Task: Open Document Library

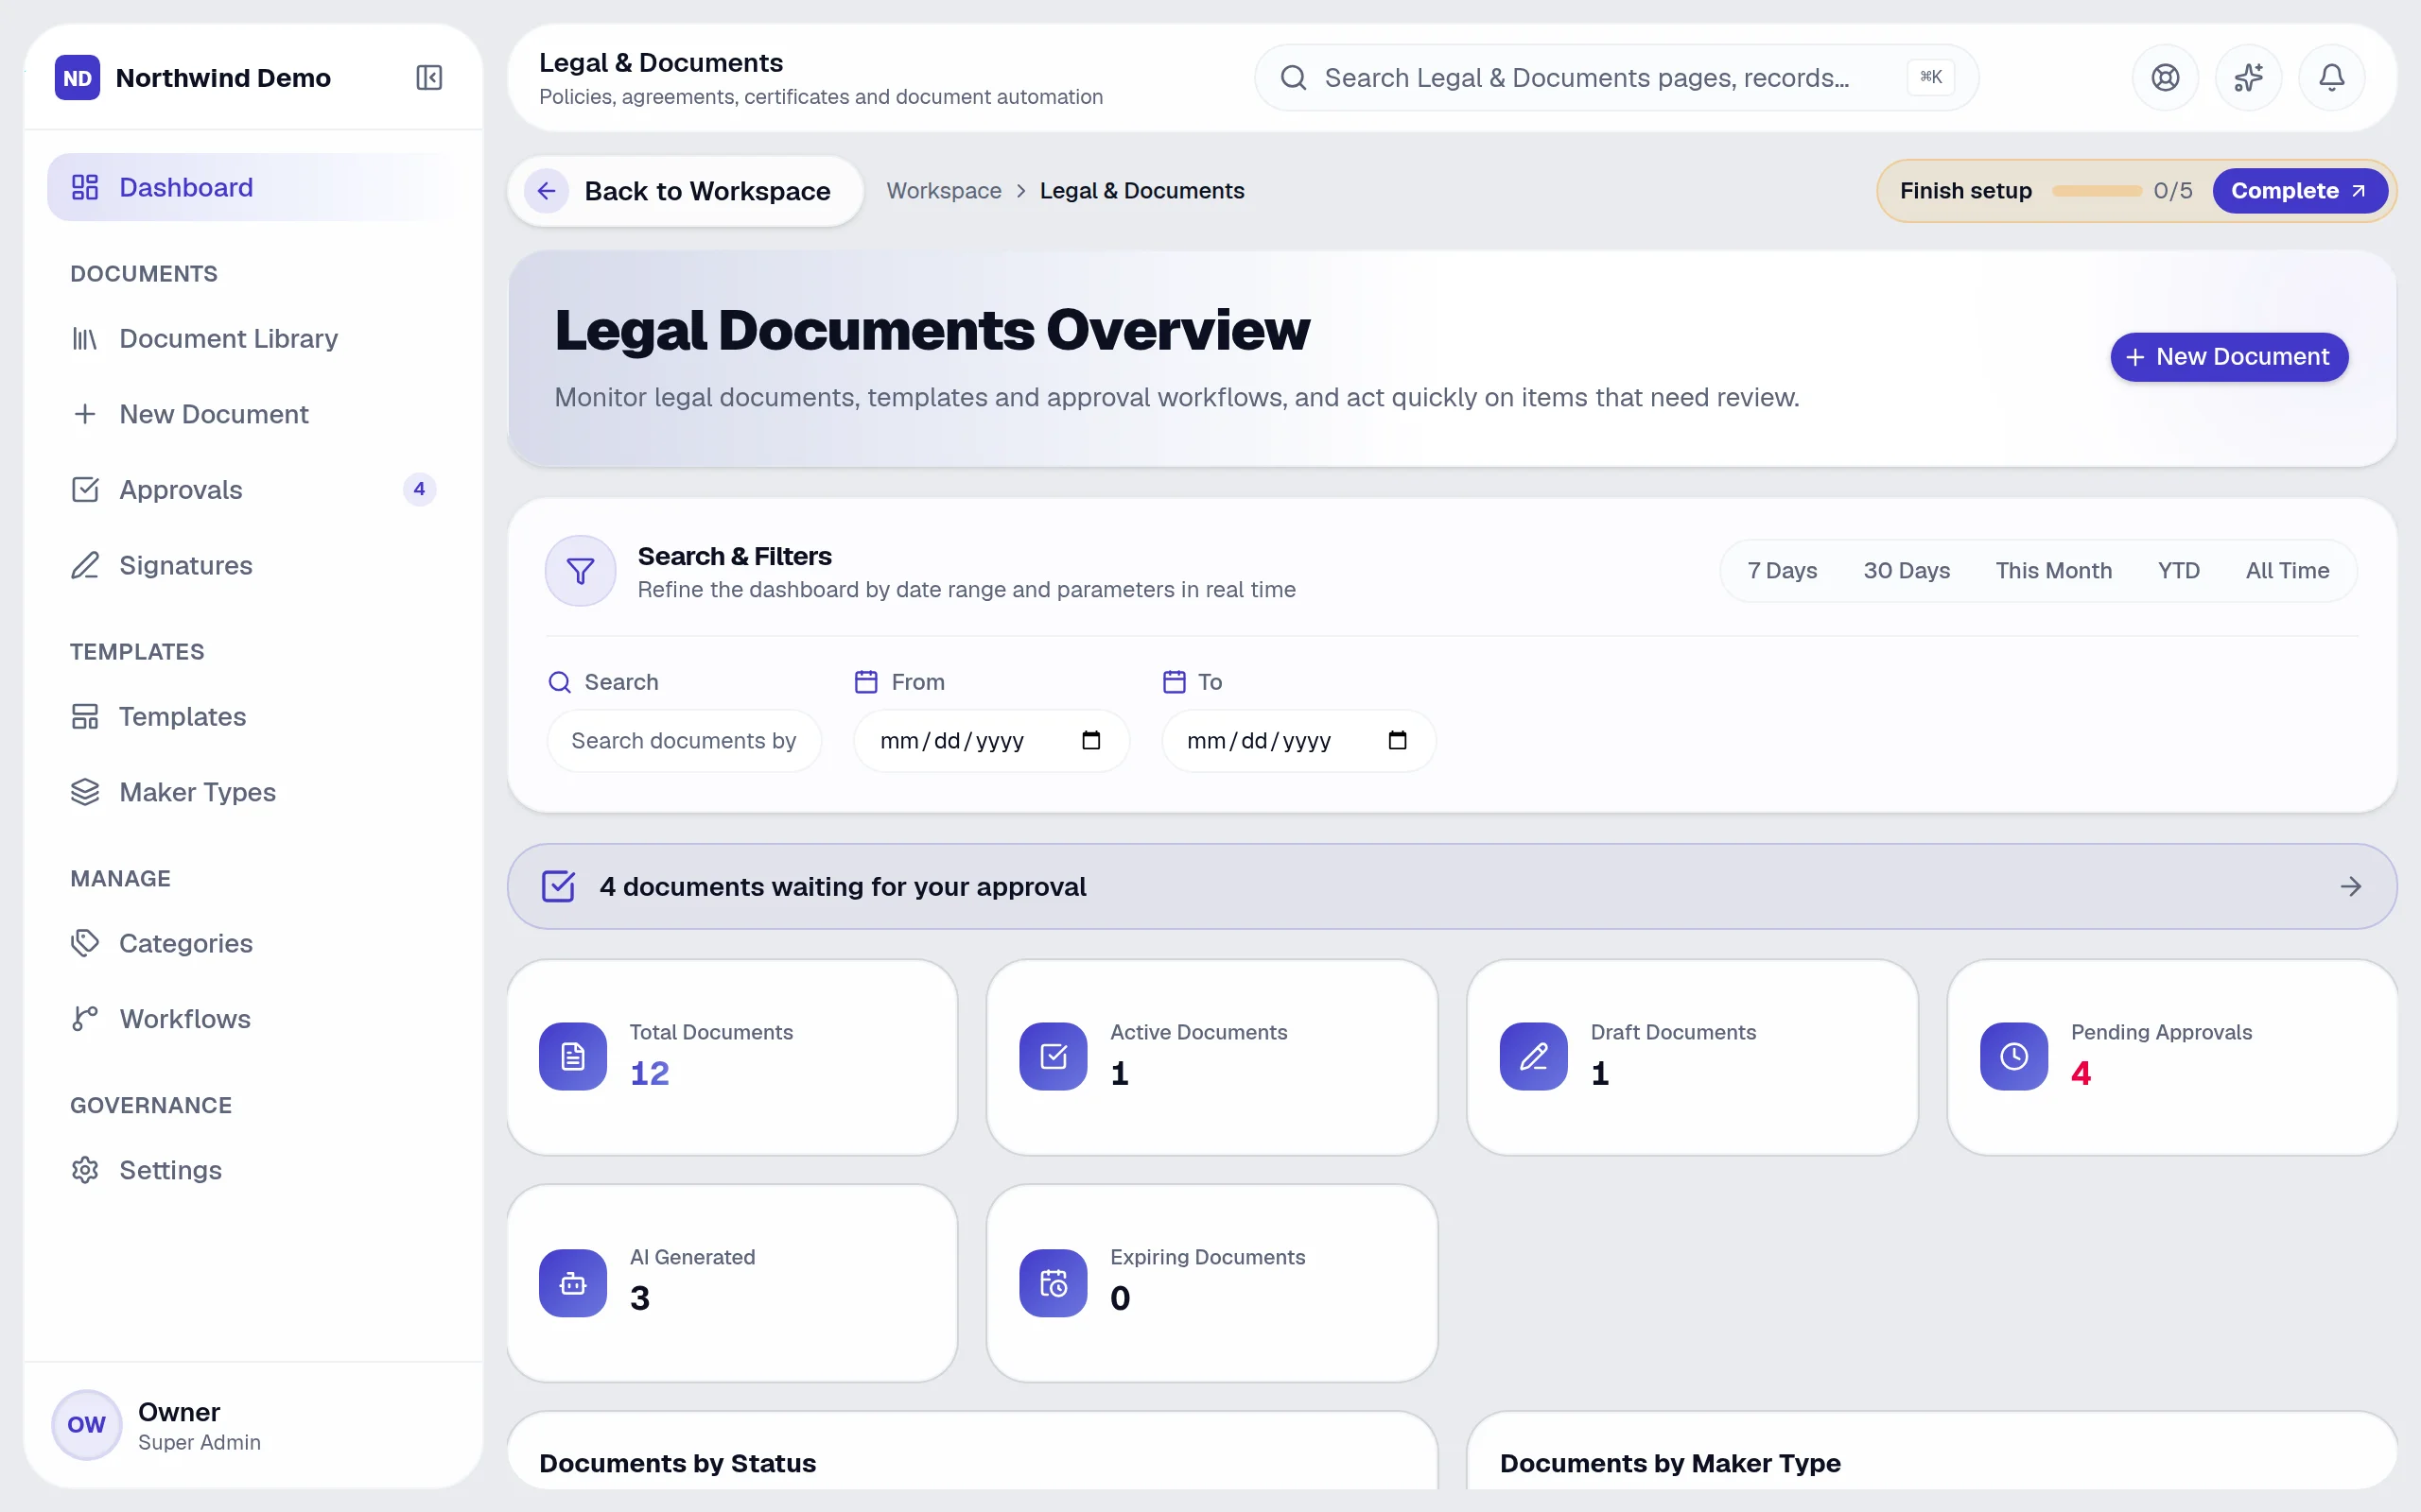Action: (254, 338)
